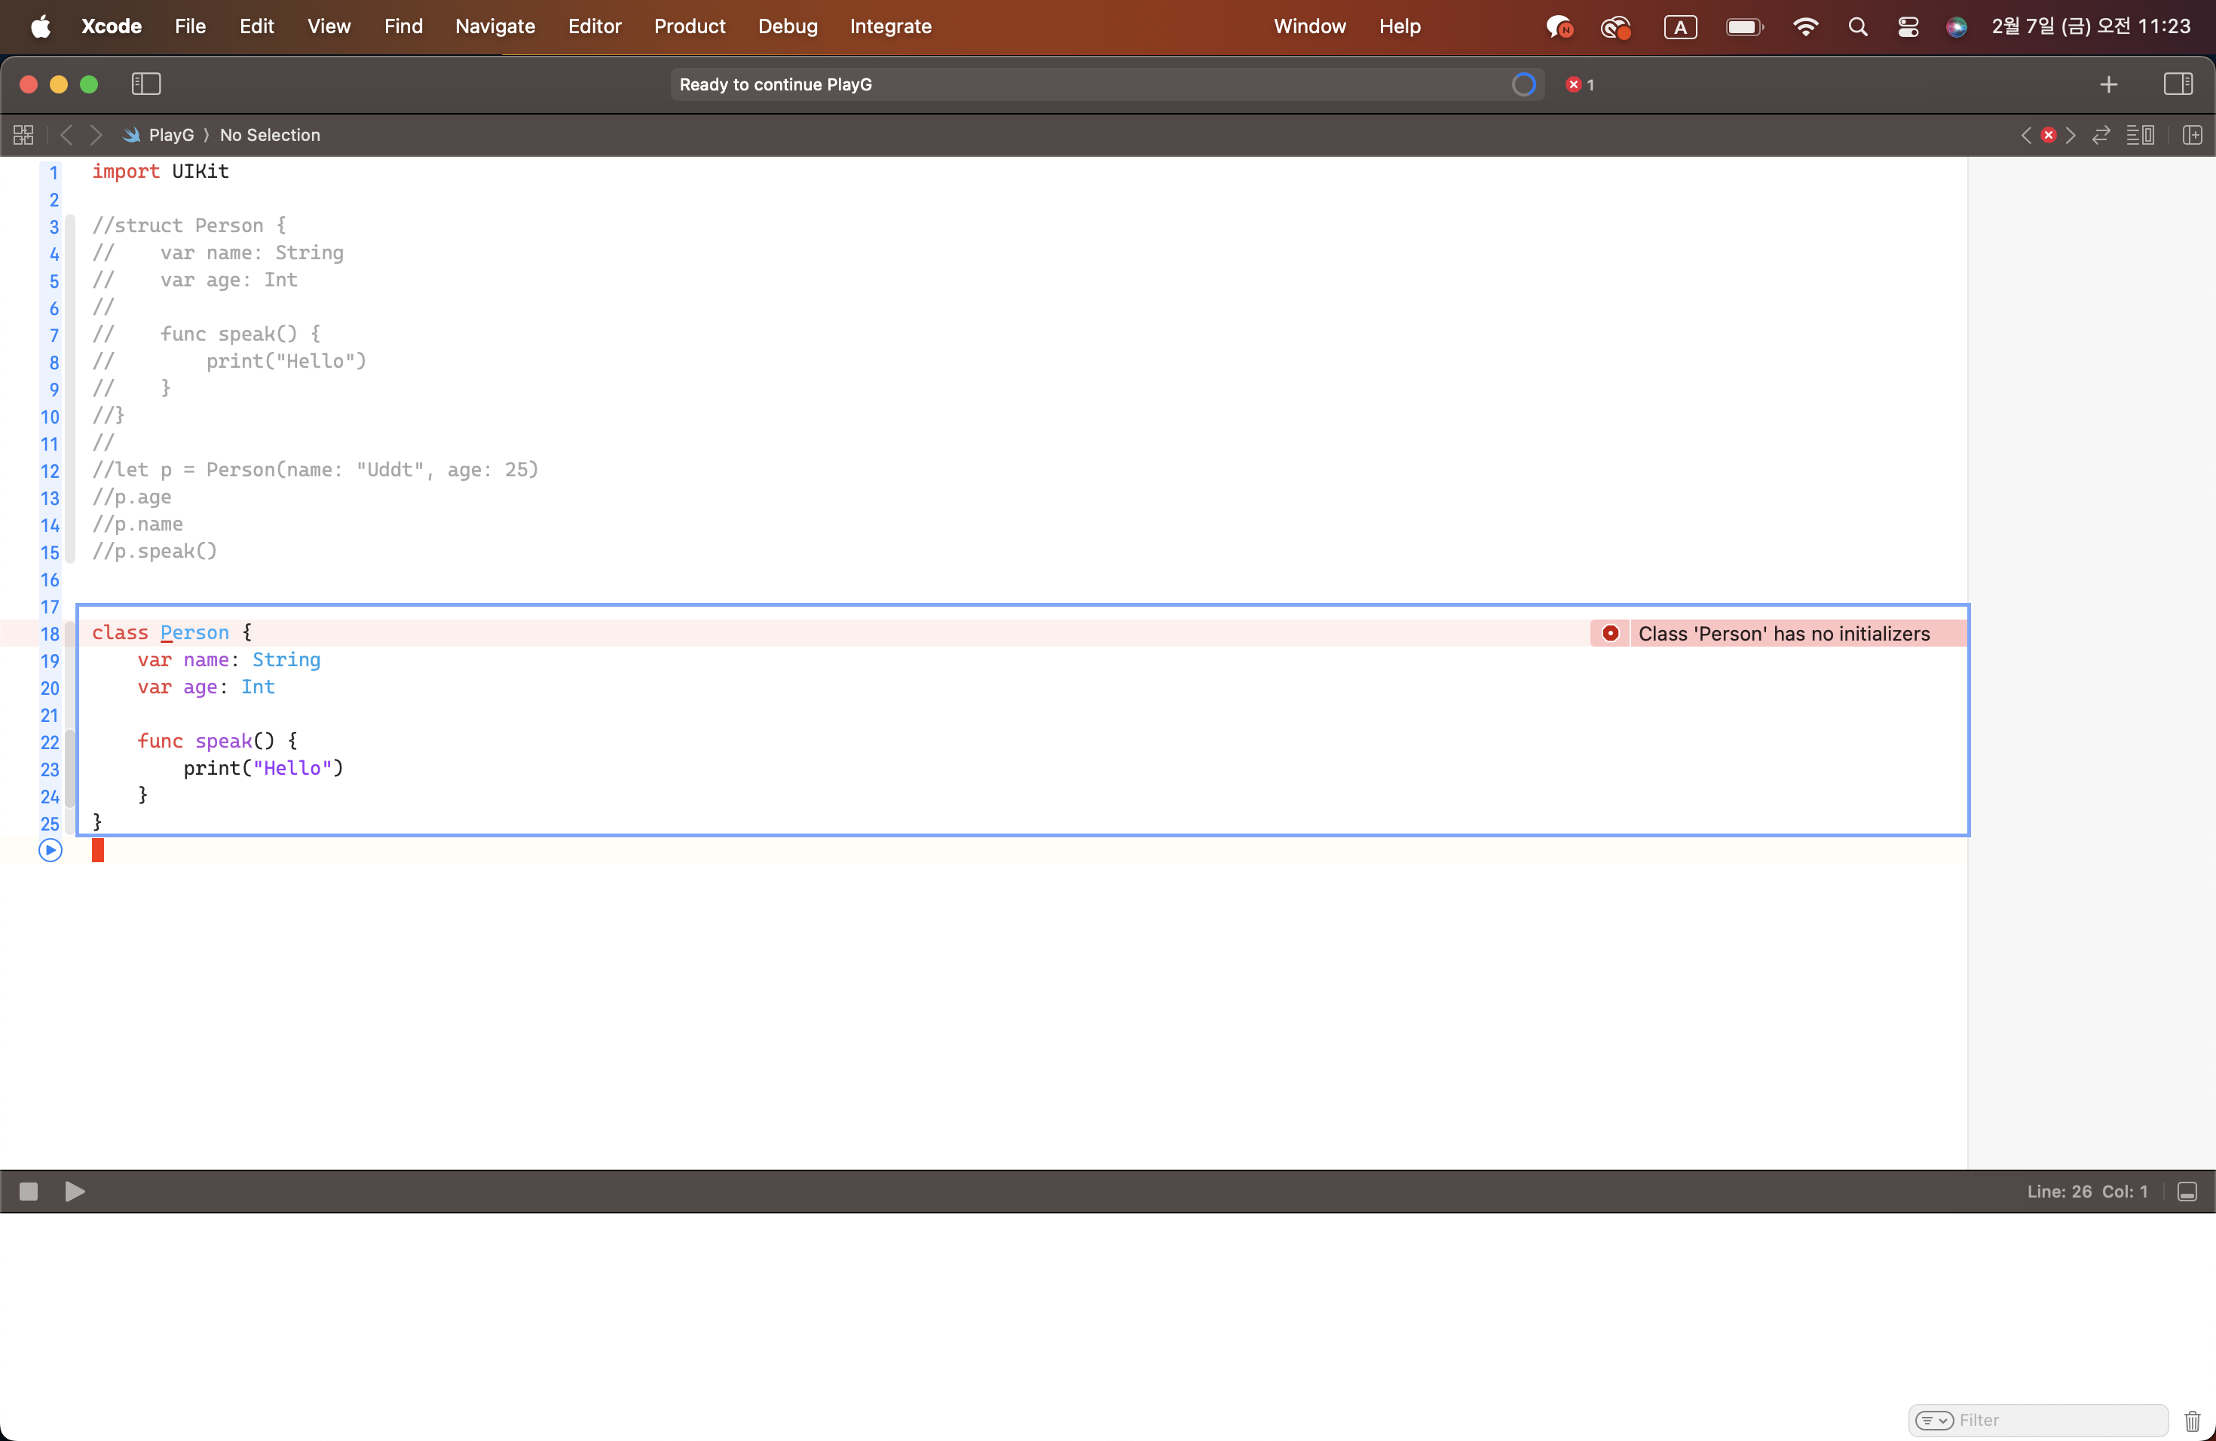The image size is (2216, 1441).
Task: Run playground up to line 26
Action: 51,850
